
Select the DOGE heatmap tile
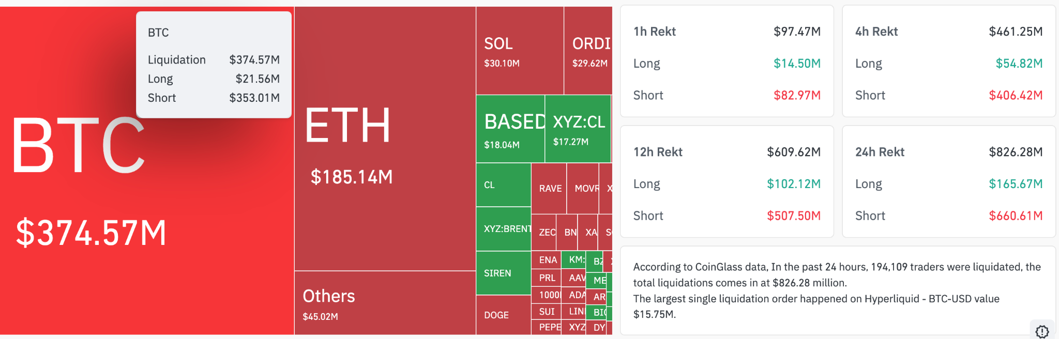coord(503,315)
